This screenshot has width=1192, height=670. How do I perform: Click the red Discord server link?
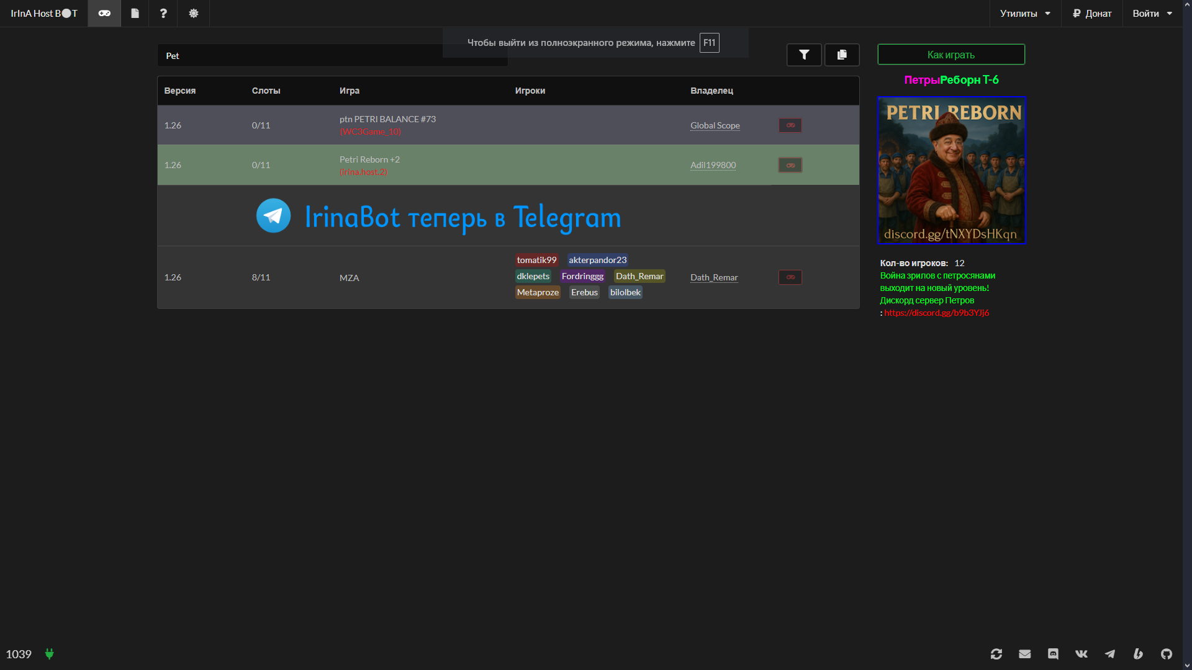(x=937, y=313)
